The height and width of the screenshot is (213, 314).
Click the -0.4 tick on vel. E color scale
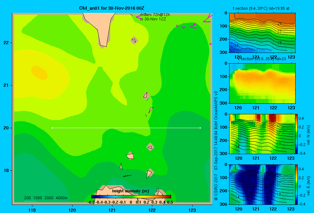pos(302,204)
